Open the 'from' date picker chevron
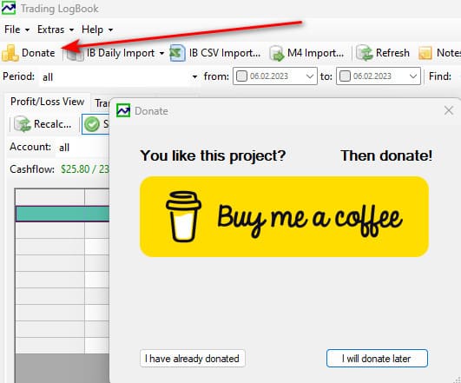The height and width of the screenshot is (383, 461). coord(310,76)
